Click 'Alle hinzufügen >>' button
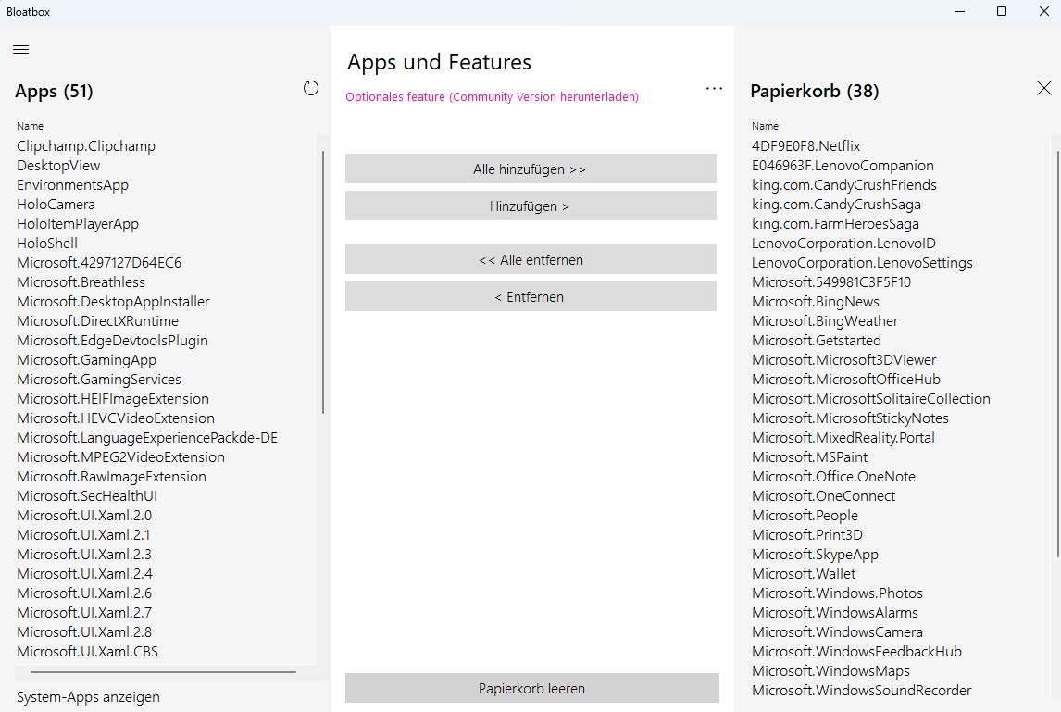Screen dimensions: 1061x712 coord(530,169)
